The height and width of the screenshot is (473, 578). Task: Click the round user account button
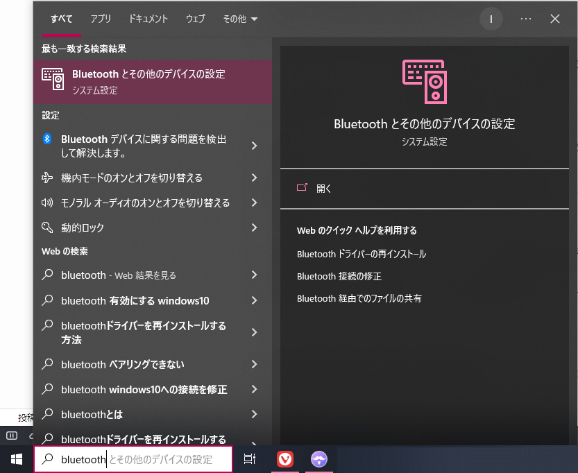[x=491, y=19]
